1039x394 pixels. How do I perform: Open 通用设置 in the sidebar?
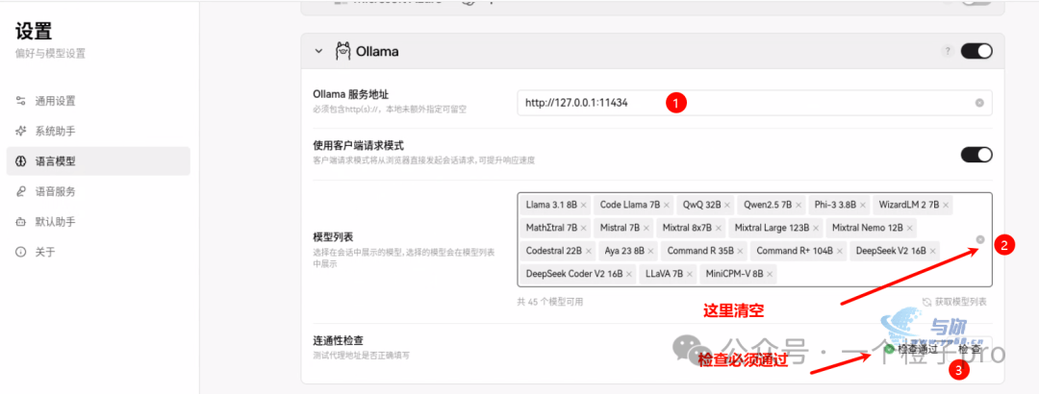point(98,101)
